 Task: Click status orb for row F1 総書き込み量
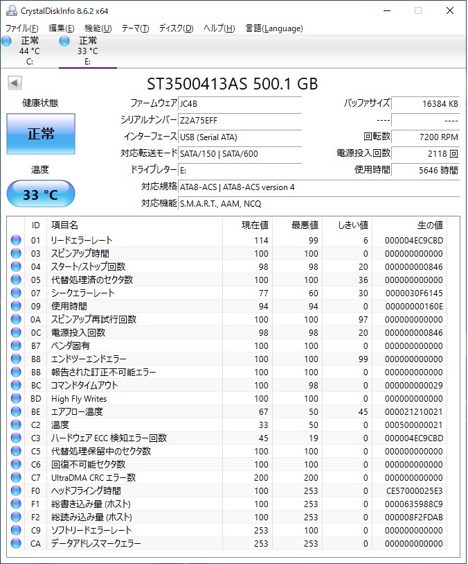pos(16,504)
